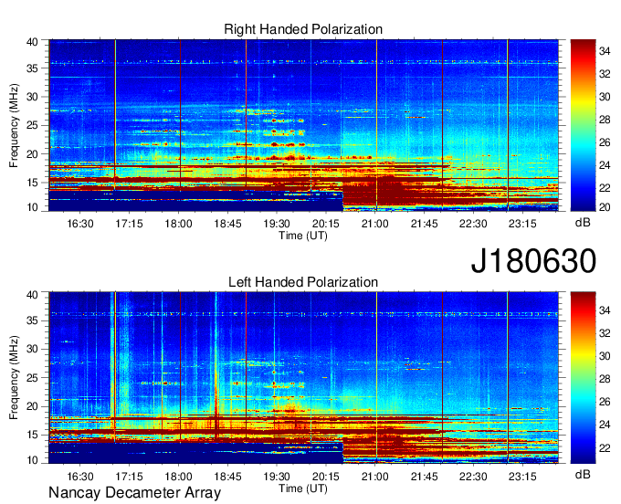Click the "16:30" tick under left-handed plot
The width and height of the screenshot is (621, 504).
[x=80, y=477]
